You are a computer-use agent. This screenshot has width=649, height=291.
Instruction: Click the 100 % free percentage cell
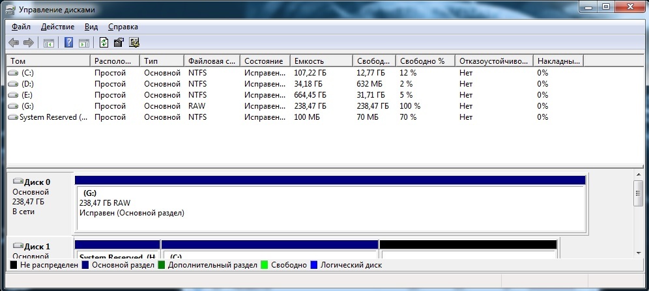point(410,106)
